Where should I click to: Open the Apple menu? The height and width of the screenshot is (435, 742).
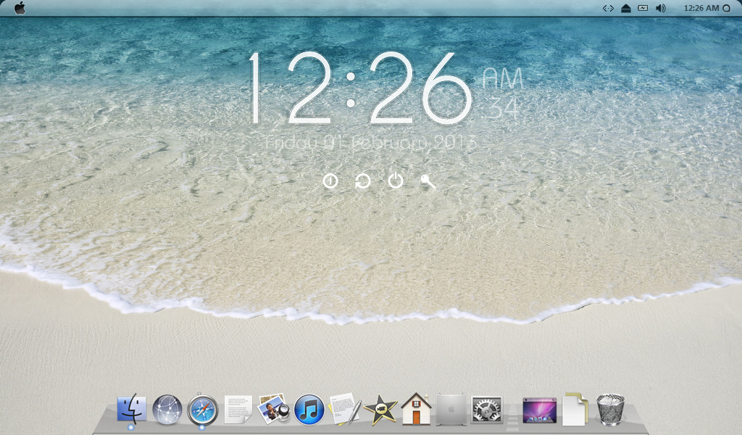click(x=20, y=8)
